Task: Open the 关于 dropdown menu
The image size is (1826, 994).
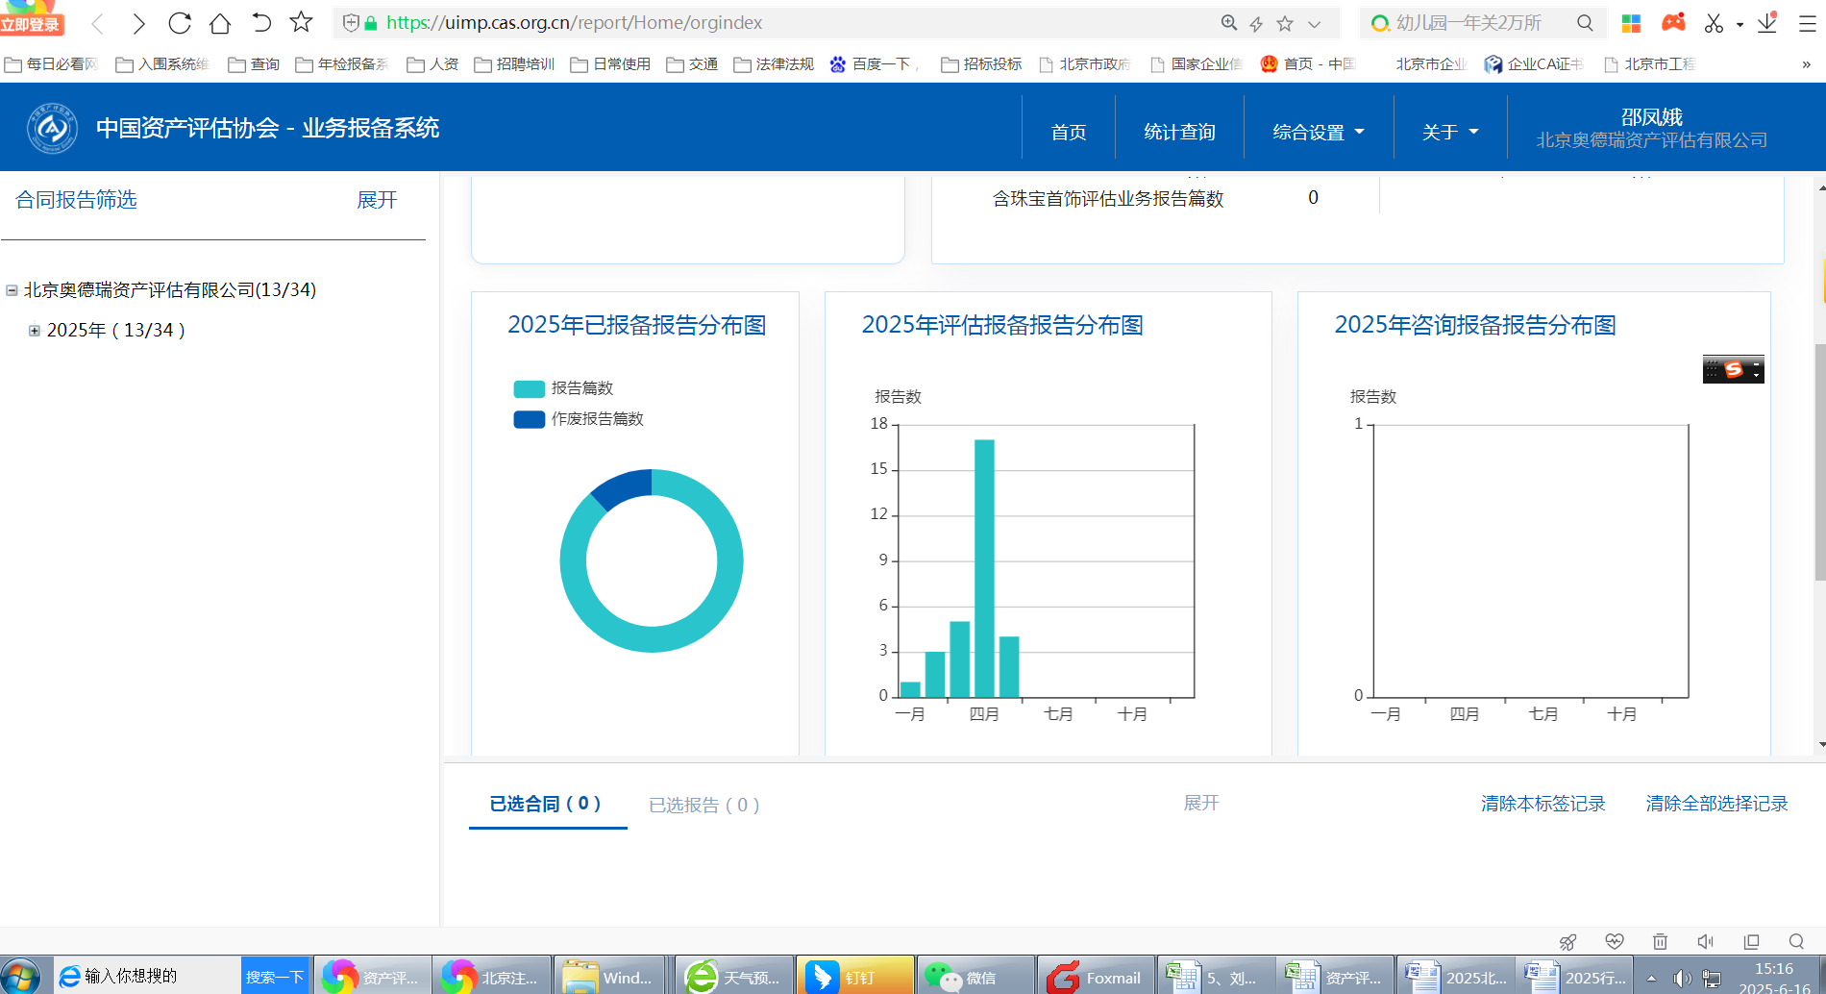Action: click(x=1449, y=132)
